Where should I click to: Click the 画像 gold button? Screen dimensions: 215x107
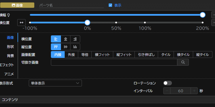point(17,5)
